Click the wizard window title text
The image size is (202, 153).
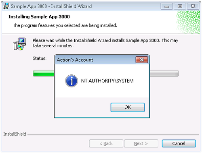point(51,6)
